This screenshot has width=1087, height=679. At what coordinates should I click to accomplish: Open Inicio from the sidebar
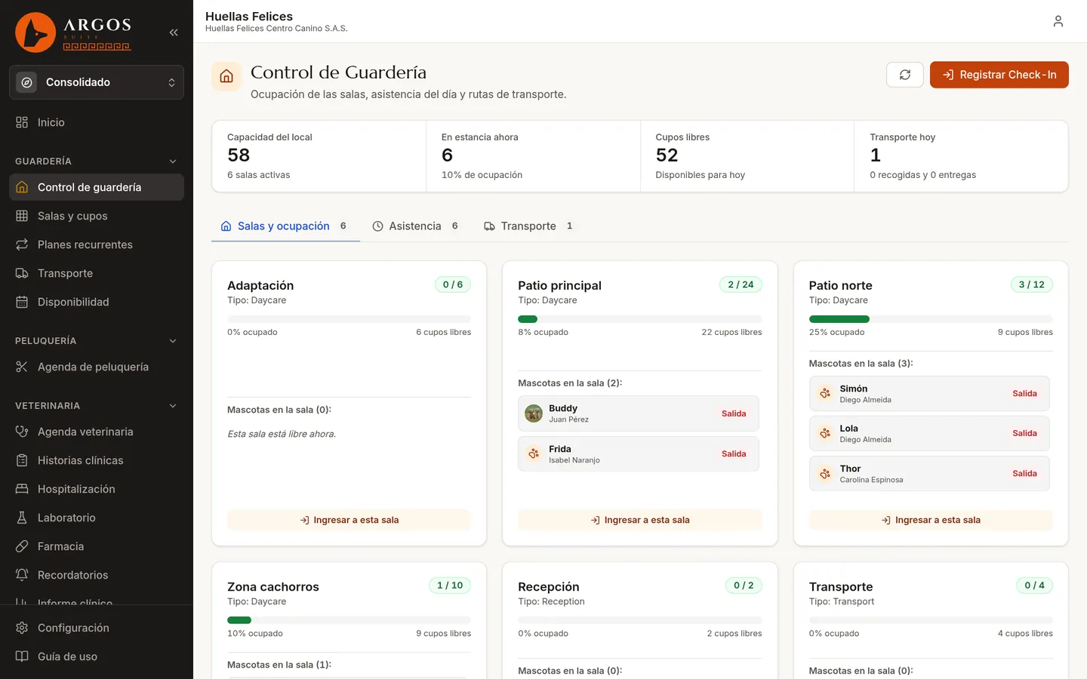[97, 122]
